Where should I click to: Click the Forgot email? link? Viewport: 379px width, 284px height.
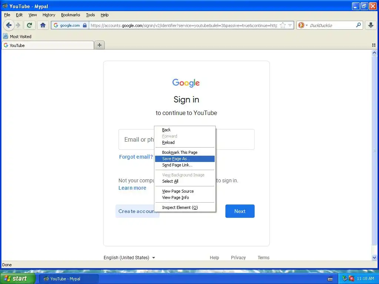tap(136, 157)
